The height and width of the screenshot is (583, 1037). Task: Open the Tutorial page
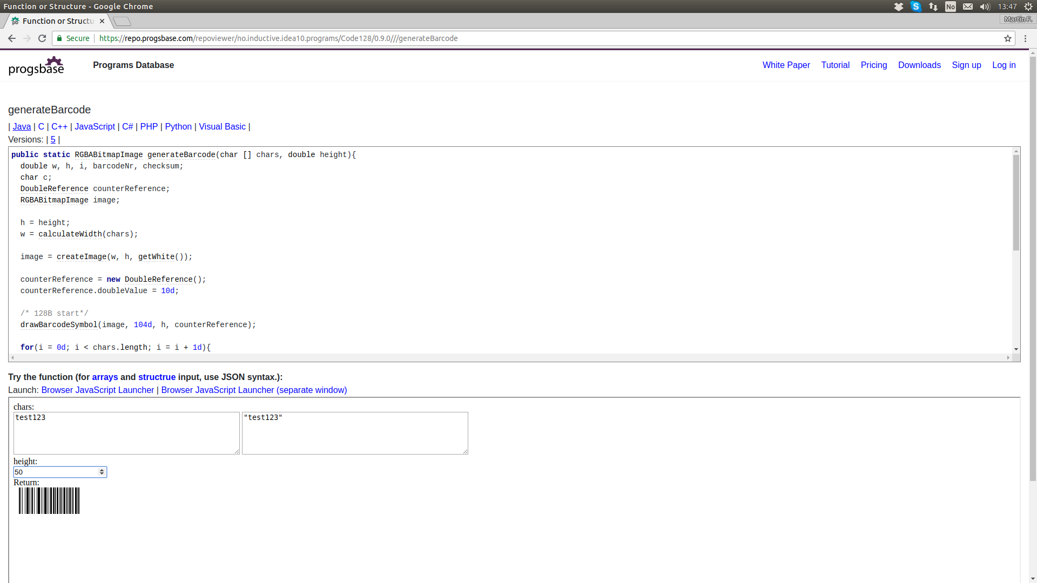tap(835, 65)
